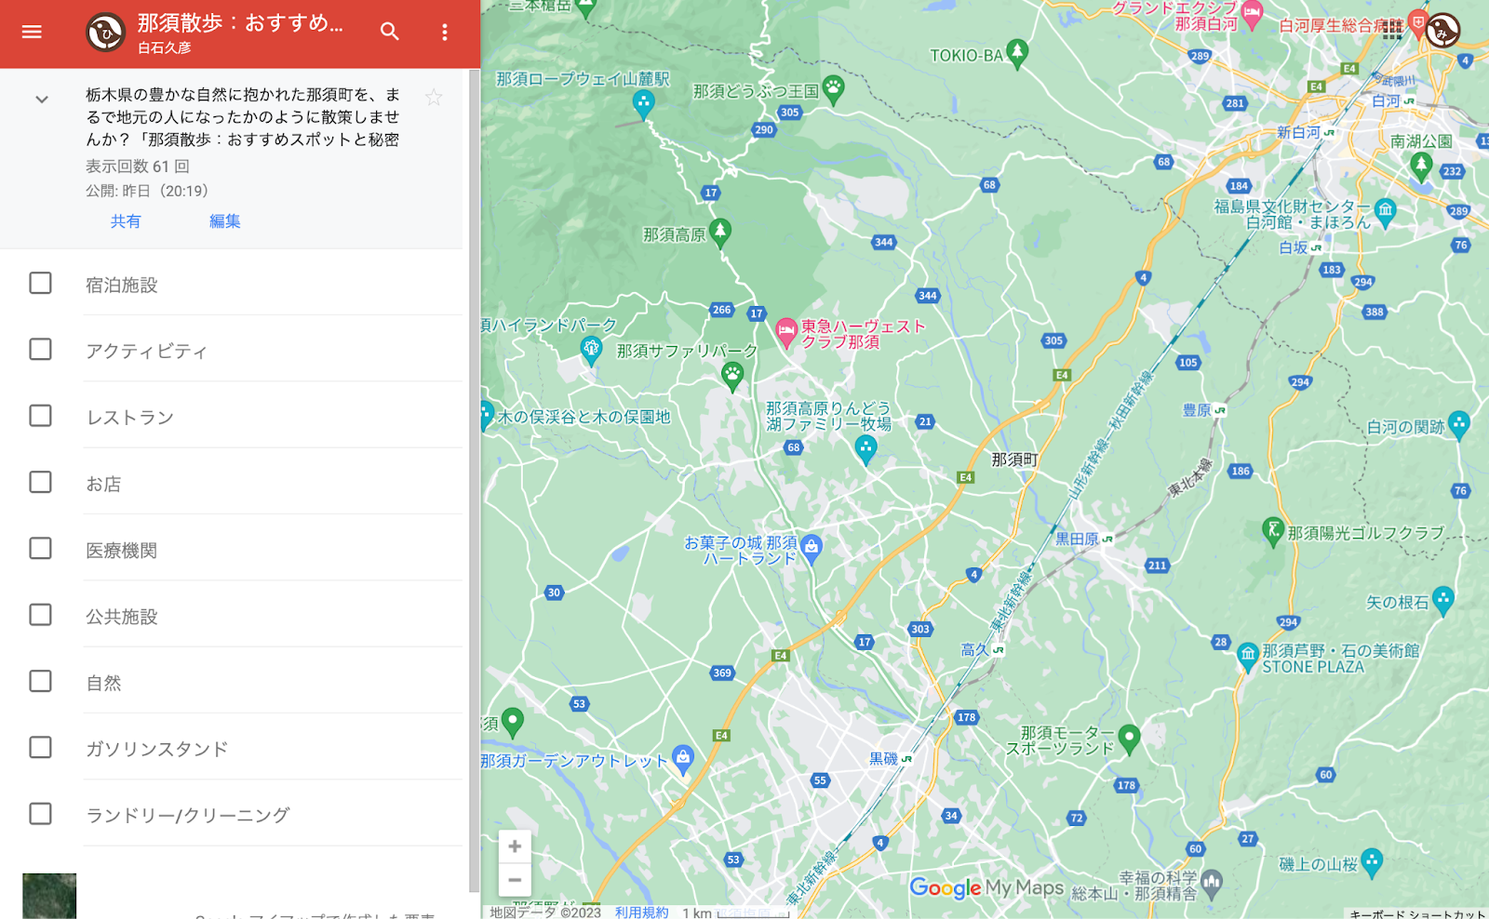Screen dimensions: 1489x919
Task: Click the satellite basemap thumbnail
Action: [x=49, y=896]
